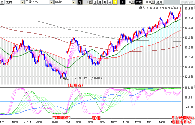Click the spinner beside the 3000 value
The height and width of the screenshot is (125, 195).
pos(153,2)
